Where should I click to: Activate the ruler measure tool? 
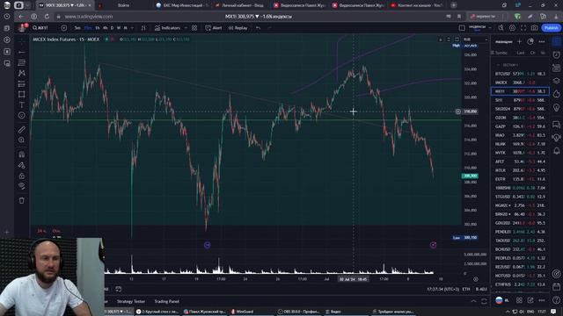[21, 129]
